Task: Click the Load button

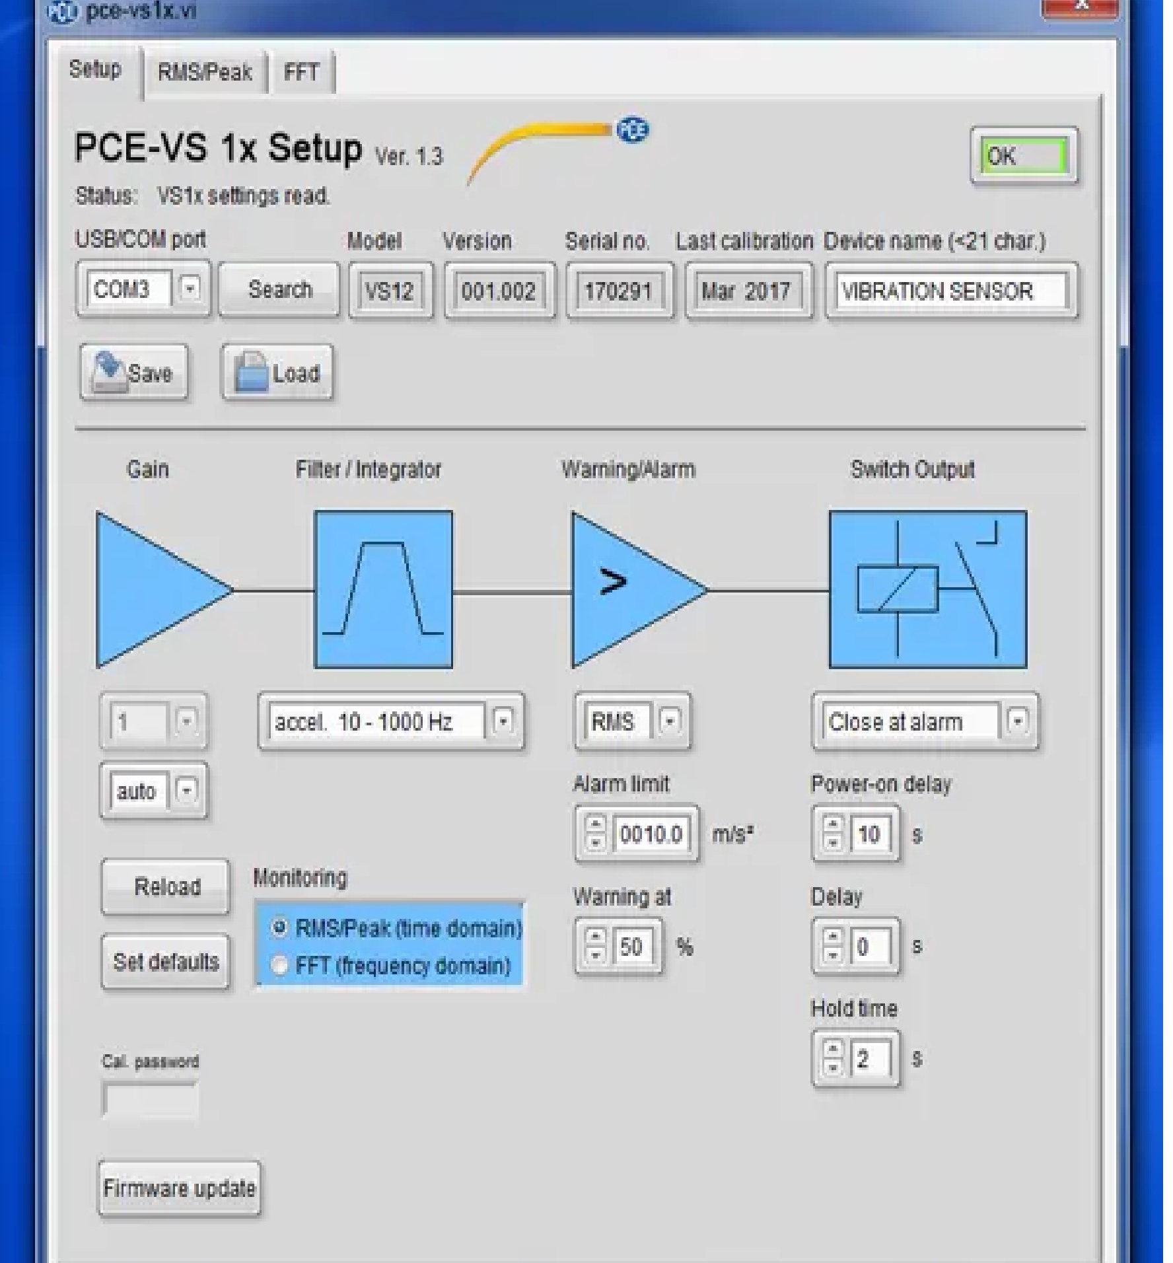Action: pos(277,373)
